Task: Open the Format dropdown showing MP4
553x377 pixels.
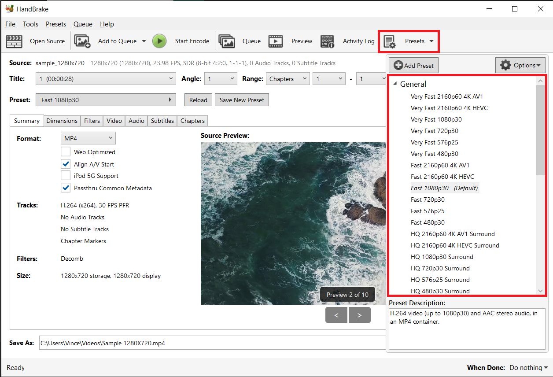Action: (88, 138)
